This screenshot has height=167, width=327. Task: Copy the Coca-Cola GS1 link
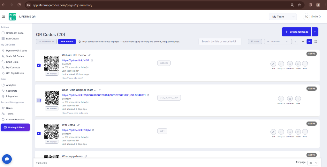(148, 95)
